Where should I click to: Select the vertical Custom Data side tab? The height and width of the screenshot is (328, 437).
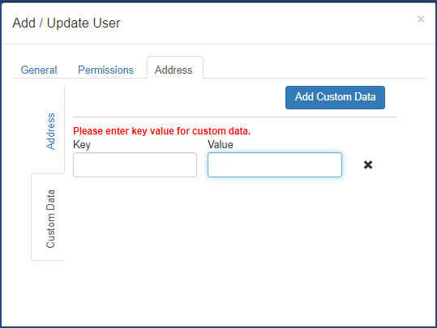coord(50,219)
